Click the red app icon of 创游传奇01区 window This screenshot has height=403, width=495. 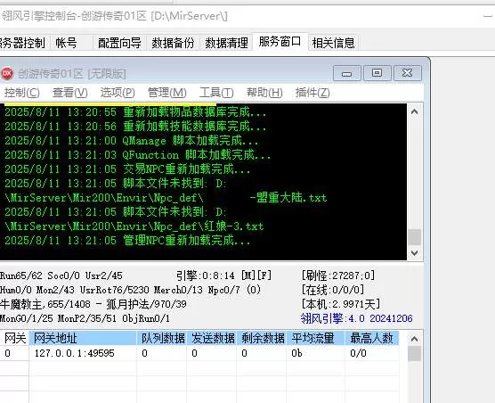click(7, 73)
